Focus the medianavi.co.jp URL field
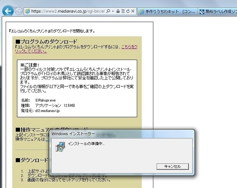 click(x=68, y=11)
